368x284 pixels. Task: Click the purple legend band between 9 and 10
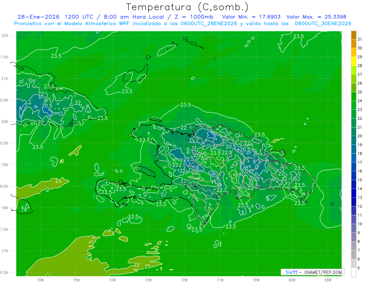pos(354,228)
